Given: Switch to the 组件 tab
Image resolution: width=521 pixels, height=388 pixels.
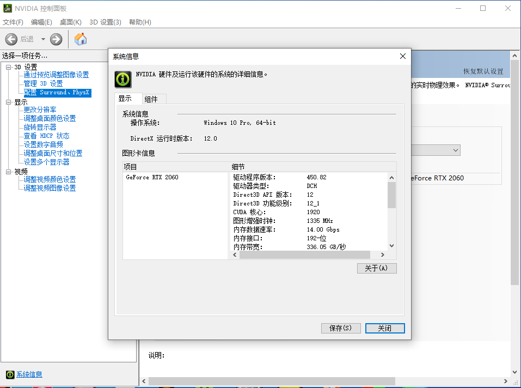Looking at the screenshot, I should pos(151,99).
